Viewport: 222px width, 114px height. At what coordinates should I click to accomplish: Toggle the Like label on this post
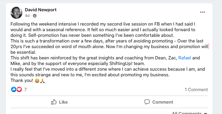(x=63, y=102)
